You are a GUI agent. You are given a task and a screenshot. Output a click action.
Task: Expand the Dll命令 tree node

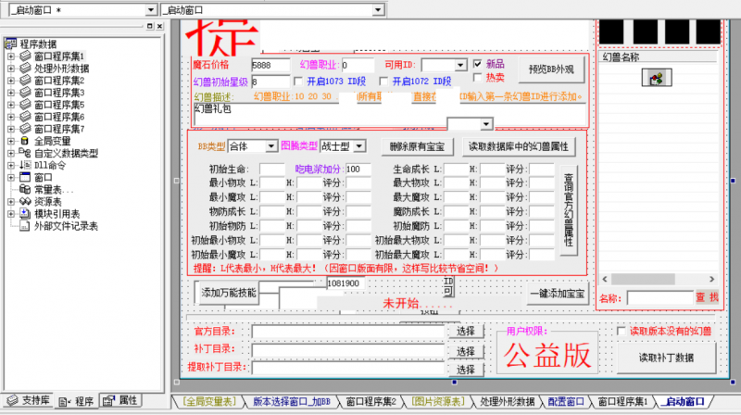[11, 166]
